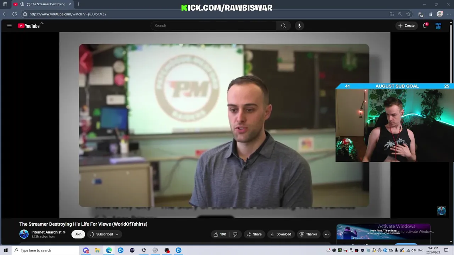The image size is (454, 255).
Task: Click the address bar URL
Action: point(68,14)
